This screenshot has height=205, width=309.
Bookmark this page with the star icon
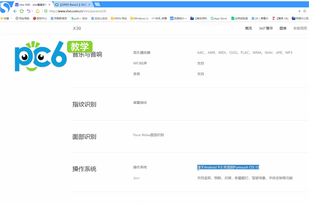pyautogui.click(x=305, y=11)
